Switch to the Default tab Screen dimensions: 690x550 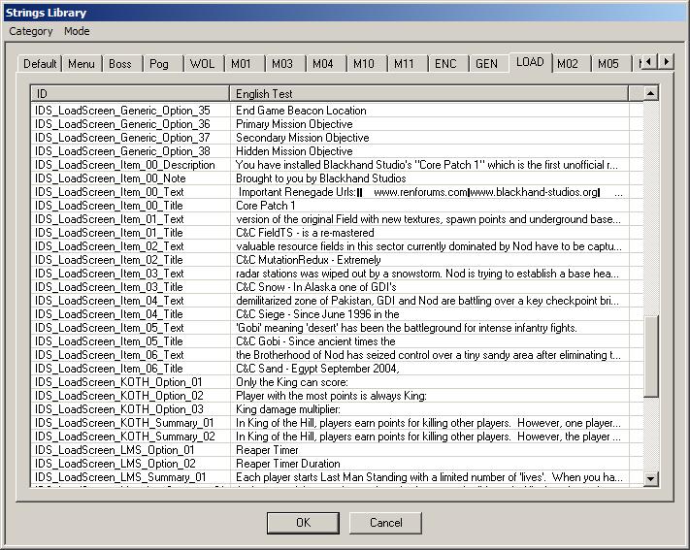pyautogui.click(x=41, y=64)
